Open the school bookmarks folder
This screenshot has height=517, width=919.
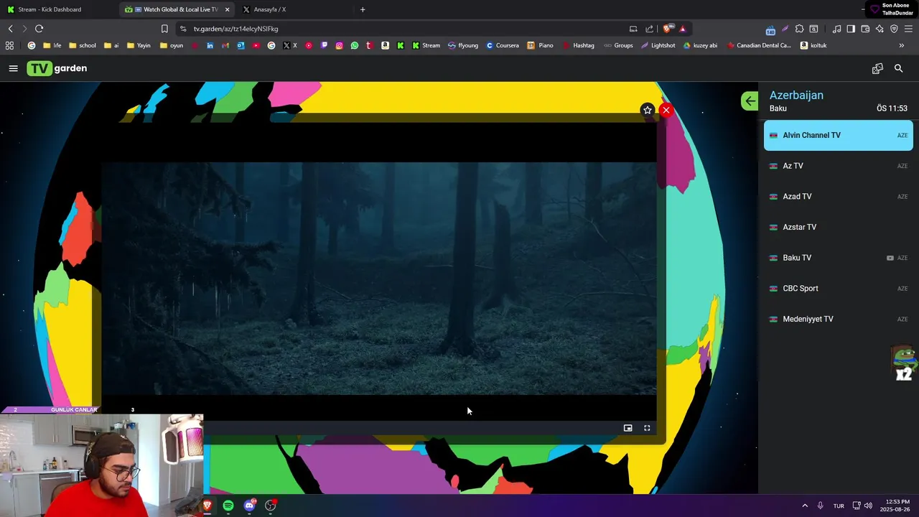[82, 45]
